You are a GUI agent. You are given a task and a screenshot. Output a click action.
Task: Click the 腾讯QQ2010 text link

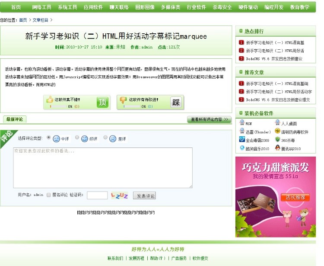pos(291,149)
